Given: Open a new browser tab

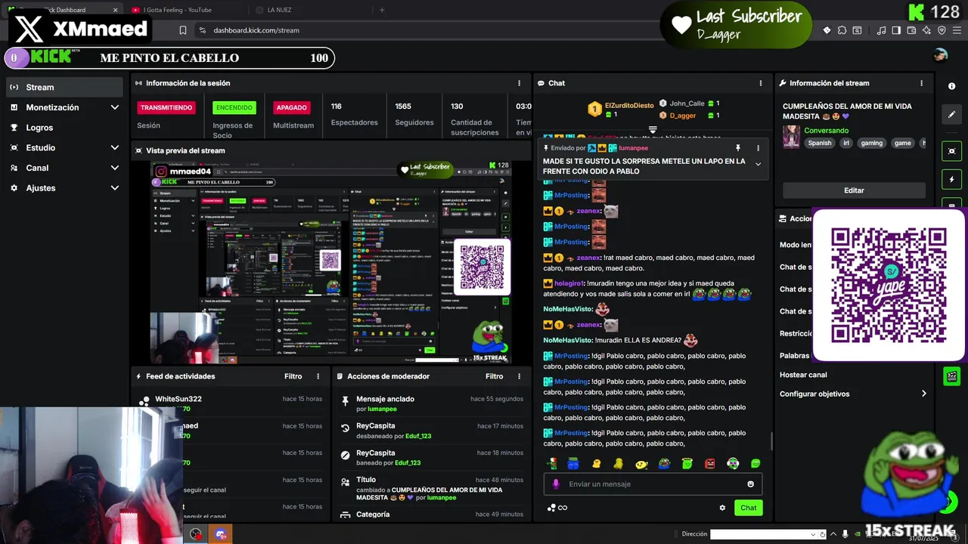Looking at the screenshot, I should pos(382,10).
